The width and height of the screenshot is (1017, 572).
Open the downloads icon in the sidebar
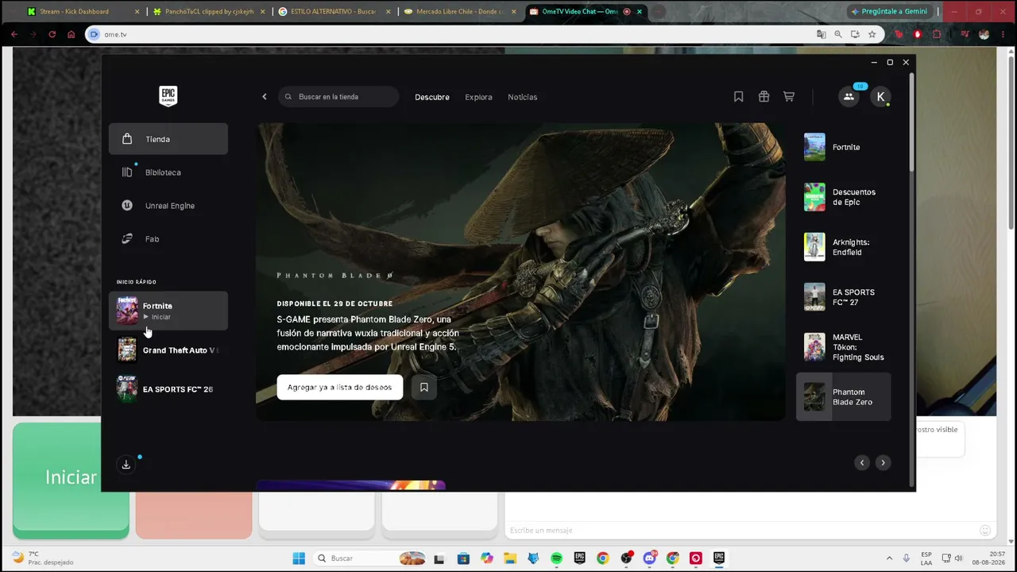126,465
